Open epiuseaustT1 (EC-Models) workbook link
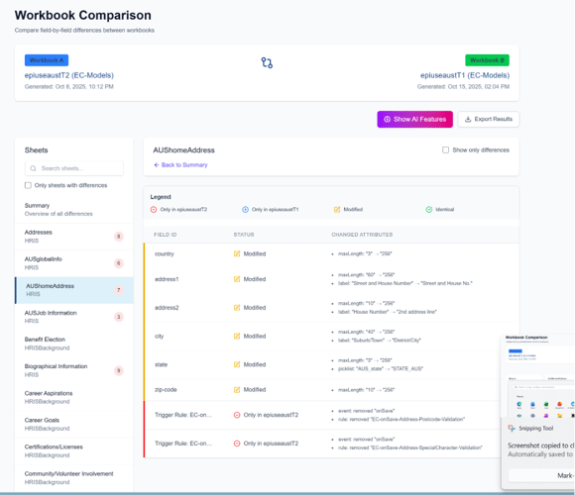The height and width of the screenshot is (495, 575). [x=465, y=75]
